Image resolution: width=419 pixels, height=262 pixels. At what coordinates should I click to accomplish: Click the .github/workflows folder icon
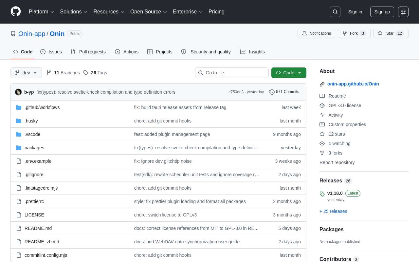tap(19, 107)
